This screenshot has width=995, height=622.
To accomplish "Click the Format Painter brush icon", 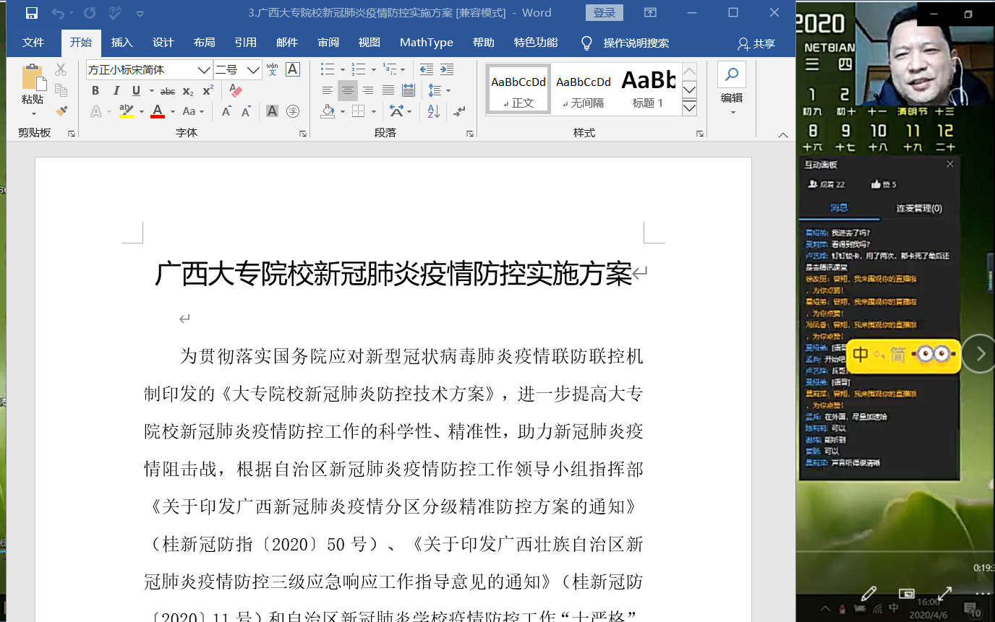I will [61, 111].
